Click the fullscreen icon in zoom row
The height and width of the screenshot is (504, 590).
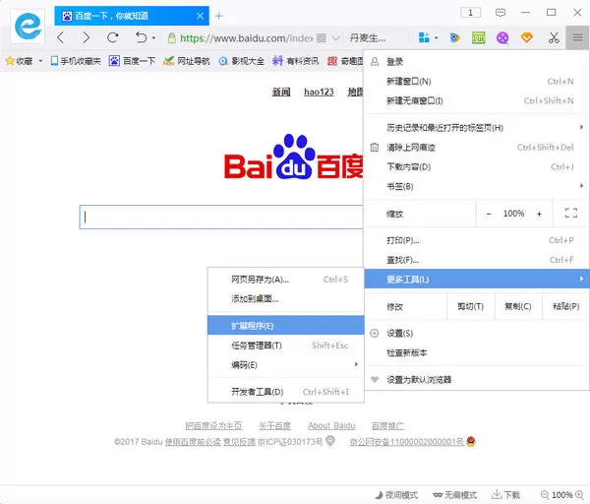570,214
